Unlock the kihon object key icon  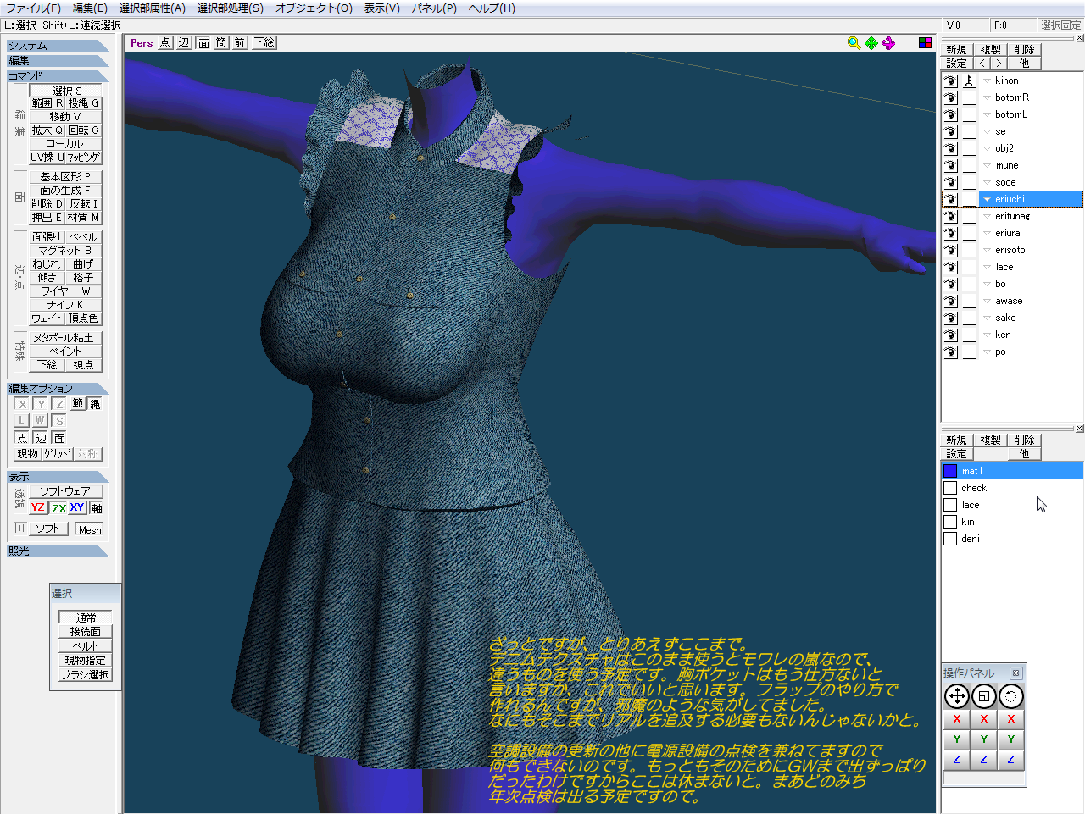coord(969,80)
